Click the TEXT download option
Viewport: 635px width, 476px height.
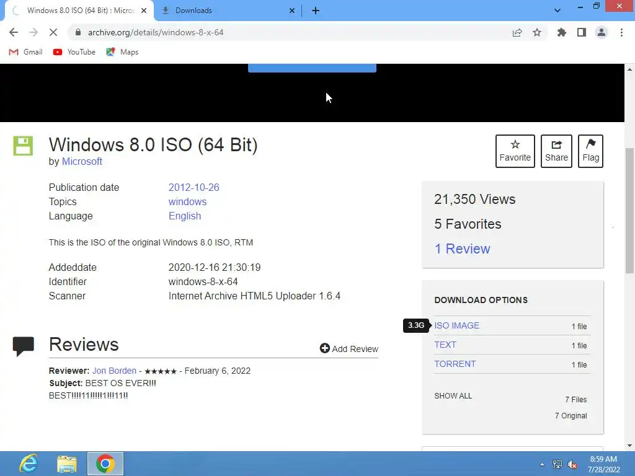coord(445,345)
